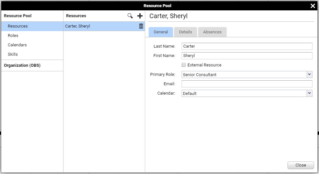Open the Calendar dropdown arrow
This screenshot has height=174, width=319.
[310, 93]
